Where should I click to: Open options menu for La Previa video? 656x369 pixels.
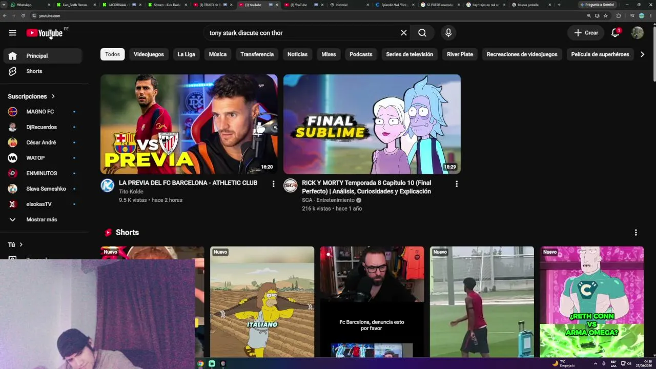coord(273,184)
